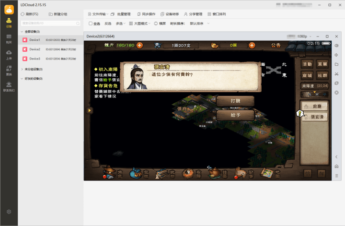Select 前廳 in the location list

(x=315, y=107)
